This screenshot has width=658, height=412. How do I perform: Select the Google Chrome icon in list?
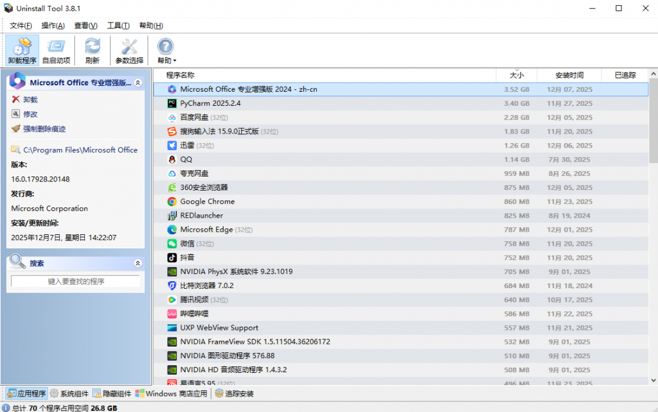coord(172,202)
